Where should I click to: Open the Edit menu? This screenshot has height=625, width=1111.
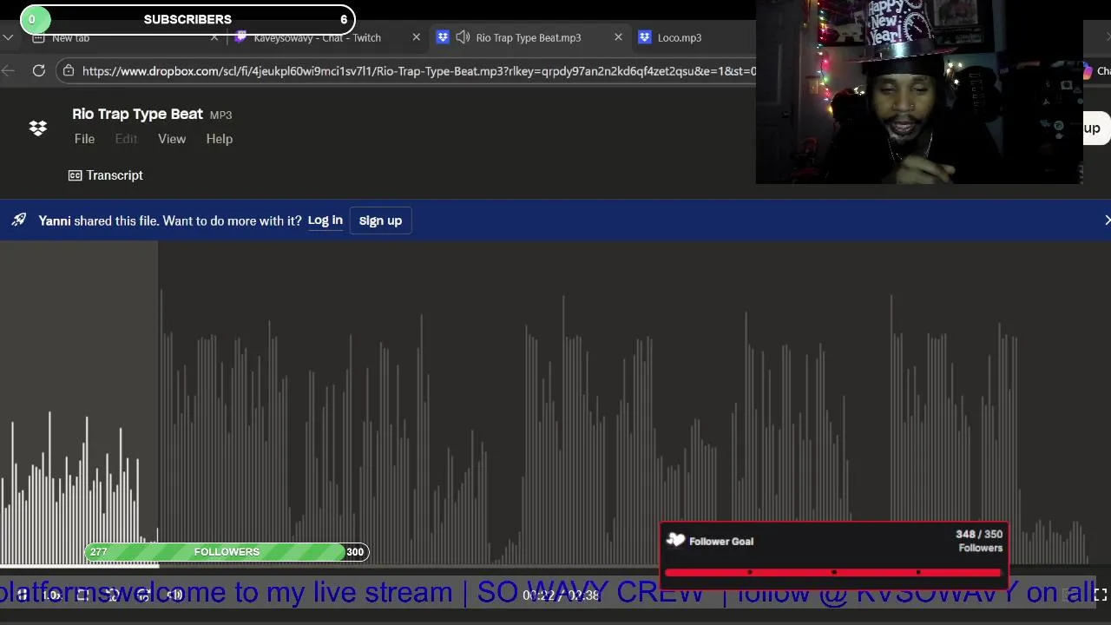point(126,139)
